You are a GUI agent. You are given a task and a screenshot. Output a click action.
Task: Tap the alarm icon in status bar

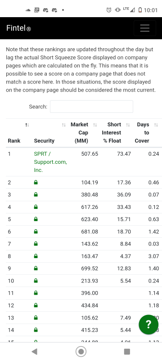pos(109,10)
